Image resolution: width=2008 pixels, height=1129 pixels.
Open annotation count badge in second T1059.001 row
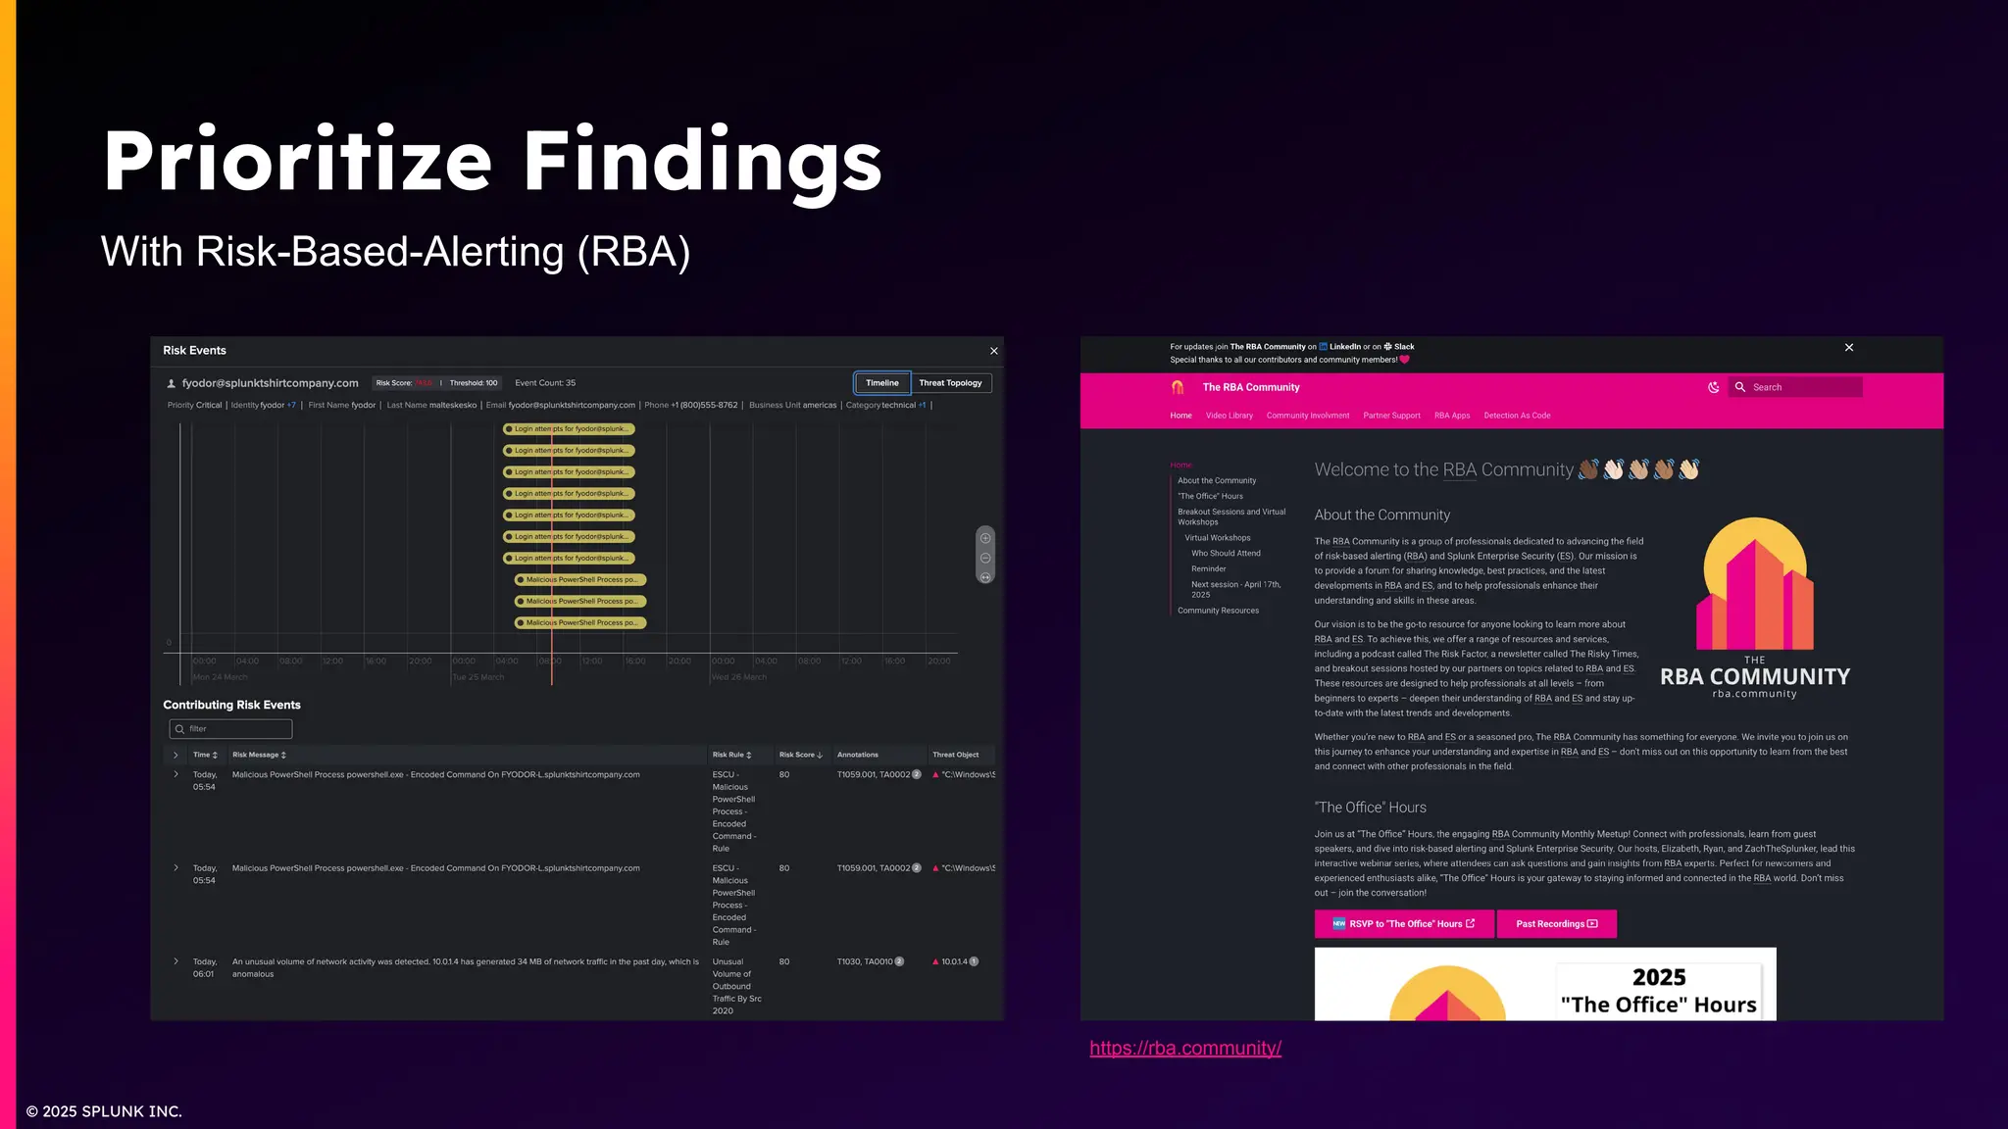point(917,867)
